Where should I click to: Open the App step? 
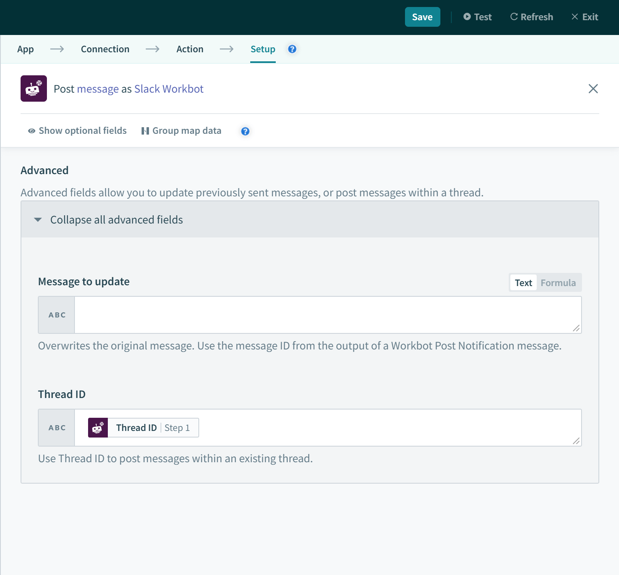pos(26,49)
